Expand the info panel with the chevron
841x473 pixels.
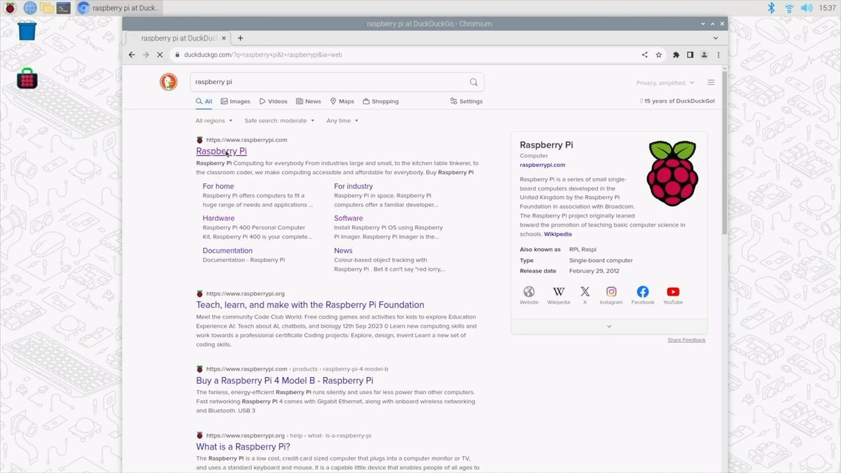pos(609,326)
